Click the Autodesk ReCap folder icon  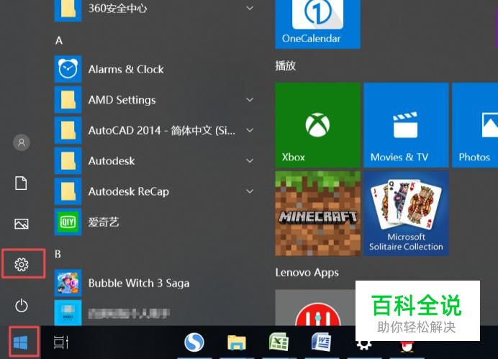click(68, 191)
